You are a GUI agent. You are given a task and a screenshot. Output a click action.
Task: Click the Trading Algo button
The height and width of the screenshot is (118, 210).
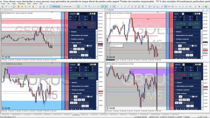(55, 7)
